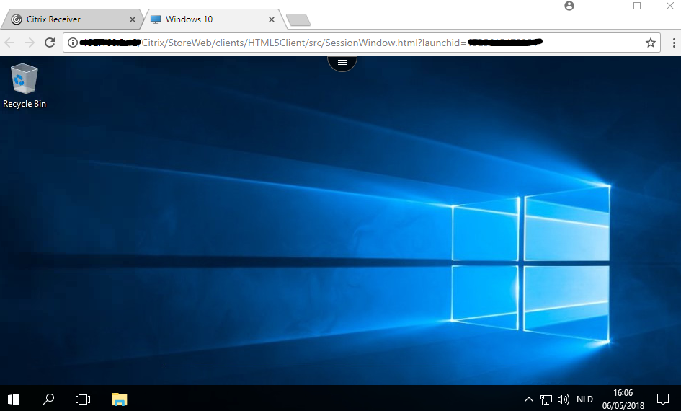Go back in browser history

click(x=9, y=43)
